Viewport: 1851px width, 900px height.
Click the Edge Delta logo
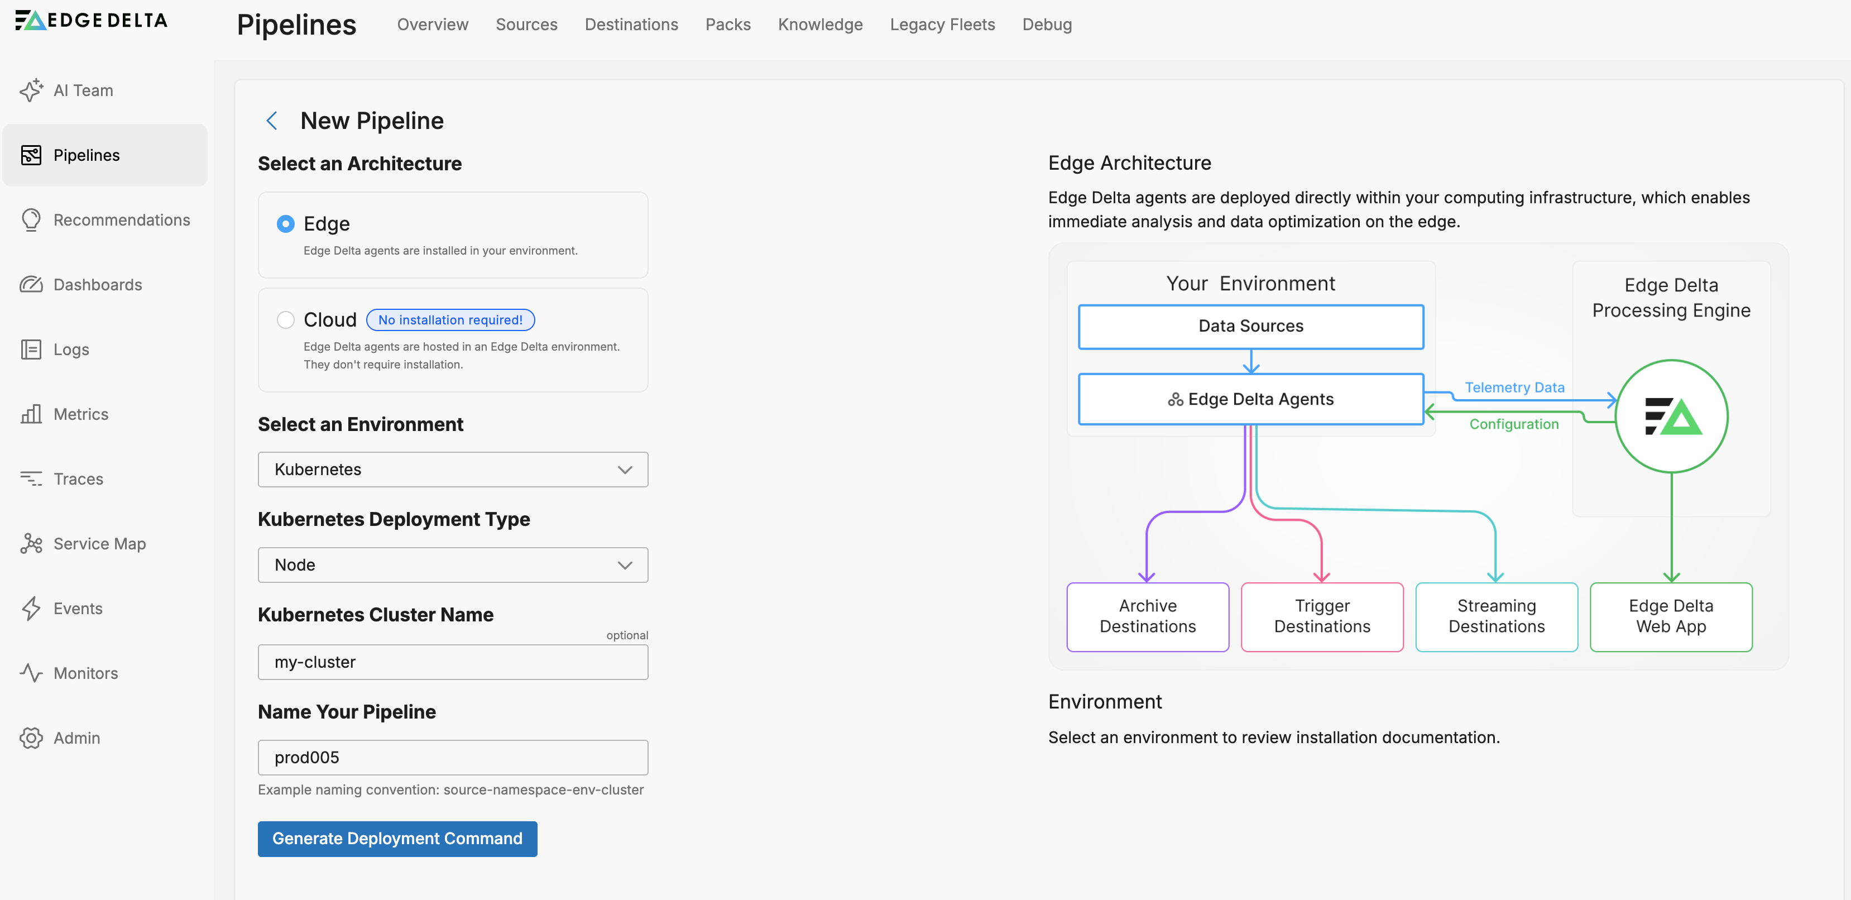(91, 20)
